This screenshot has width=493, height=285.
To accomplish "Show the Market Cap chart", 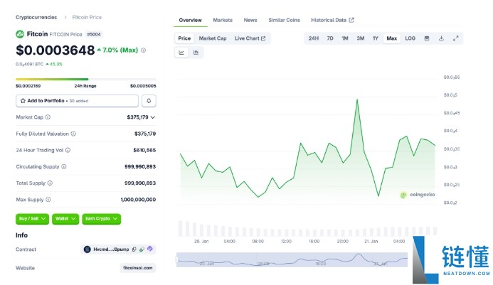I will tap(213, 38).
